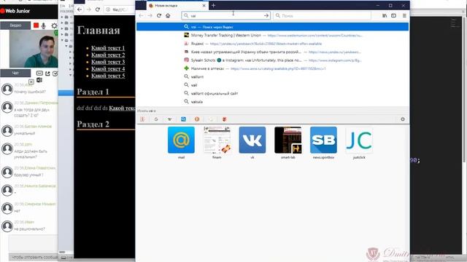Viewport: 467px width, 262px height.
Task: Reload the page in front Firefox window
Action: [x=159, y=15]
